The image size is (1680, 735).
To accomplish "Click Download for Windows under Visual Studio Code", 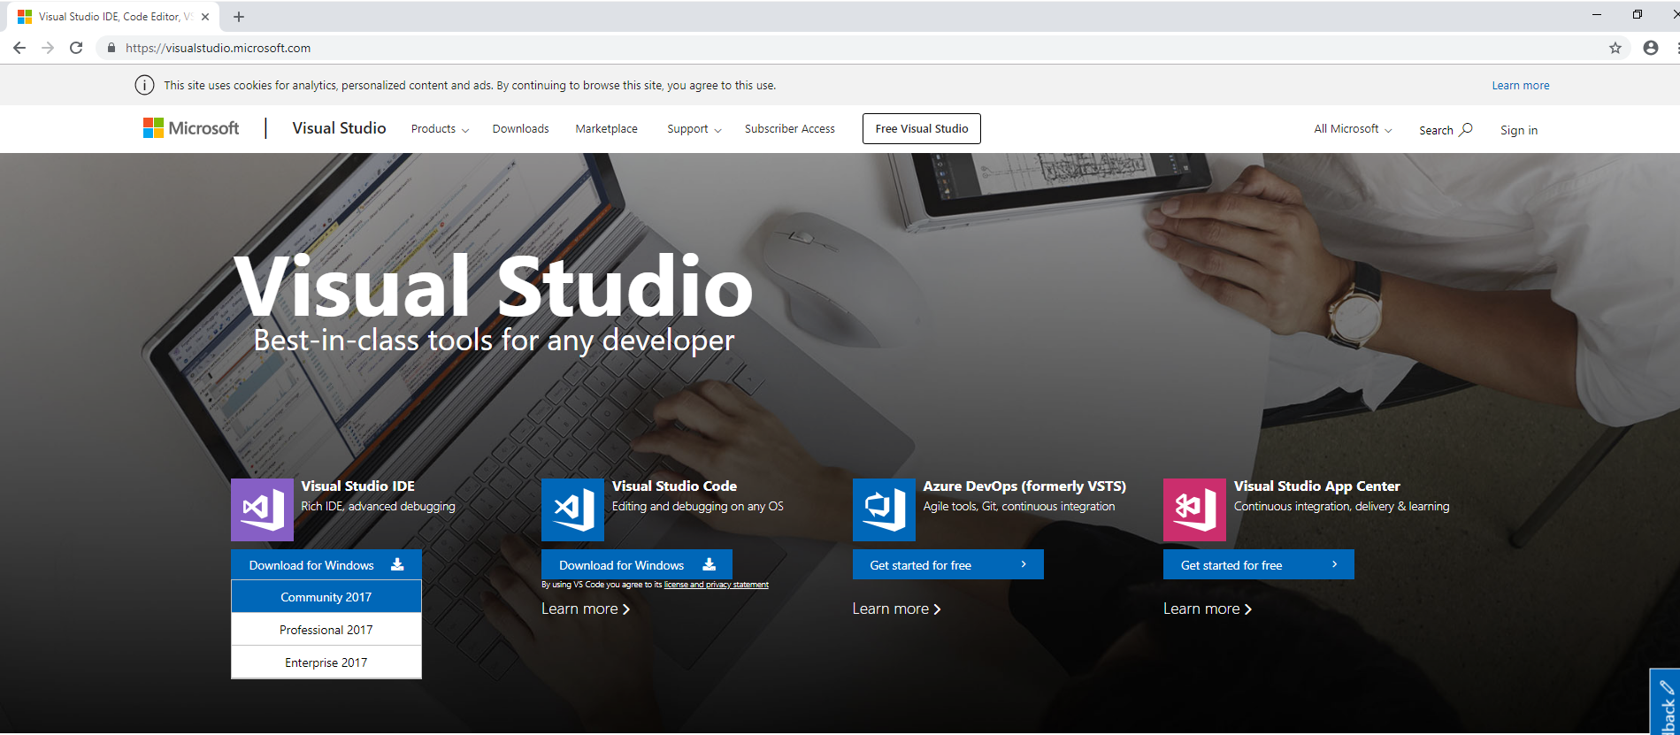I will pyautogui.click(x=637, y=565).
